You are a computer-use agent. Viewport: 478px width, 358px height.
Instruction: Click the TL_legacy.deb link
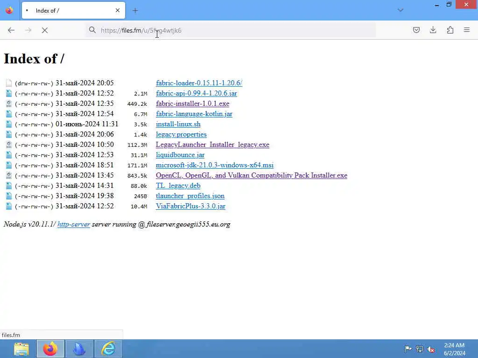click(178, 186)
